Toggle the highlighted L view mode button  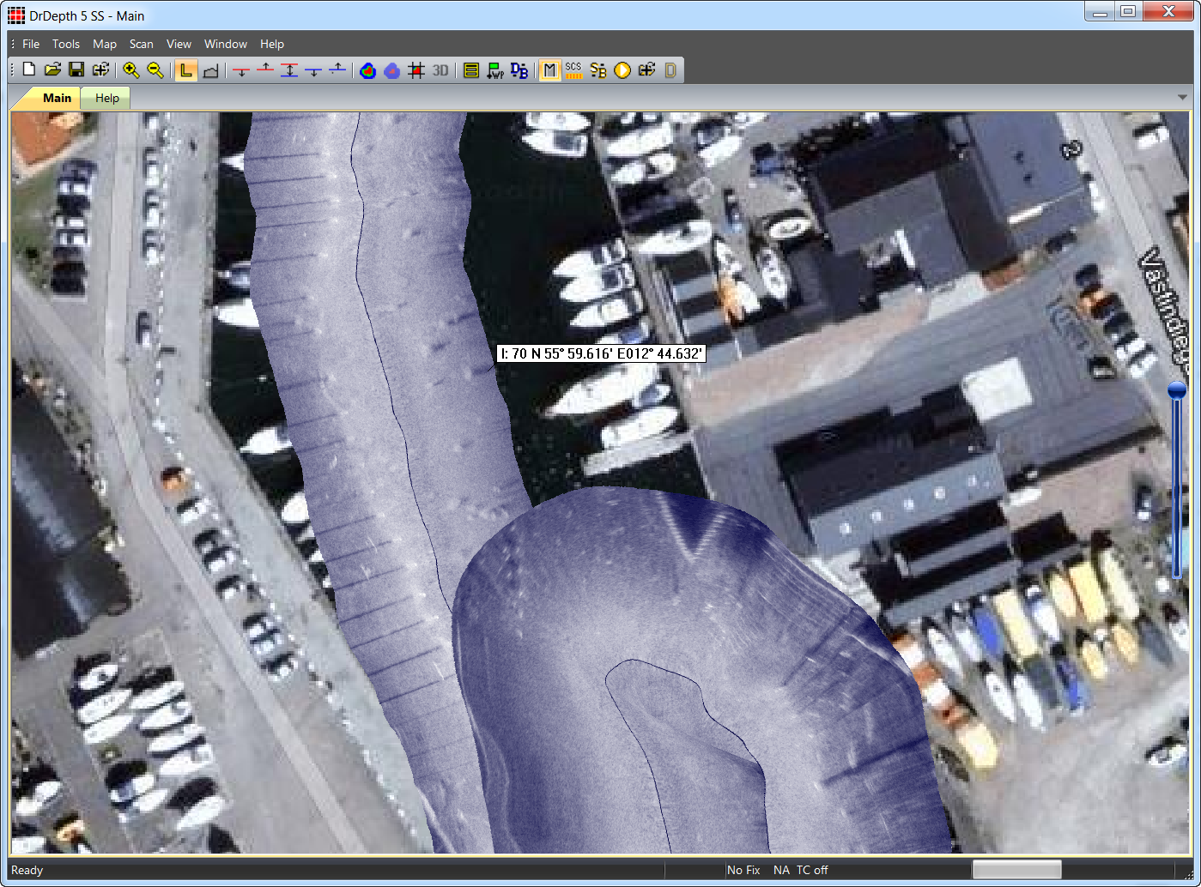185,70
